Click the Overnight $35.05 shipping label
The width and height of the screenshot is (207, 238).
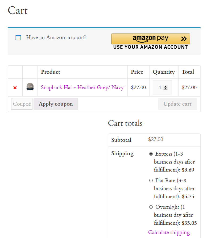pyautogui.click(x=175, y=215)
